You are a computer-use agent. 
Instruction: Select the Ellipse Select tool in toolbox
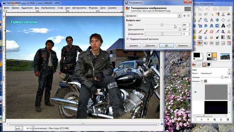200,14
